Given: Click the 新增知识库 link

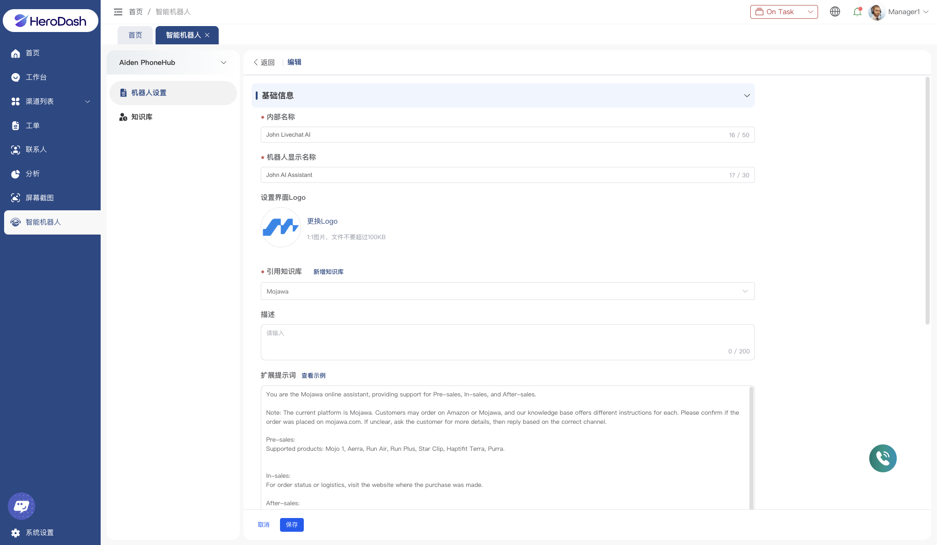Looking at the screenshot, I should point(328,272).
